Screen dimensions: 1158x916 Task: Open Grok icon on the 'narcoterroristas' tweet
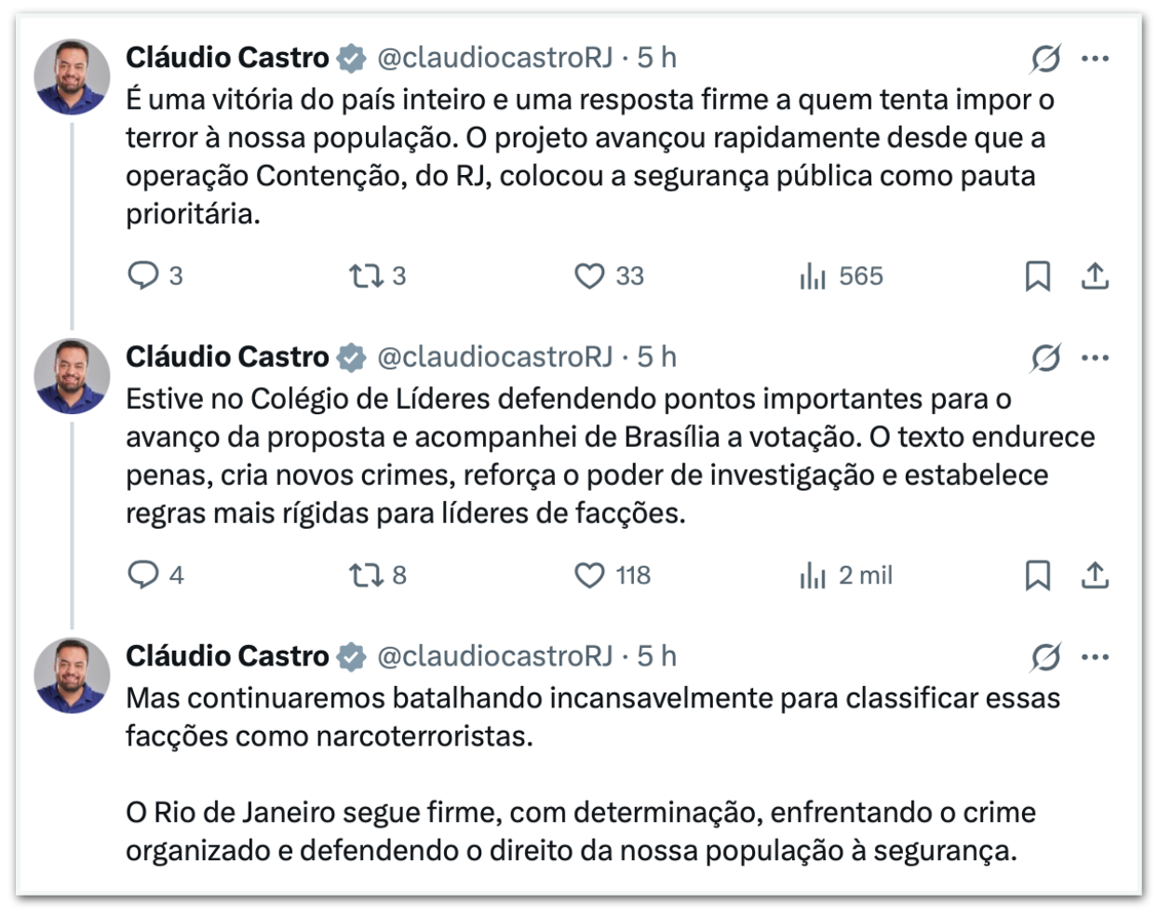[x=1045, y=657]
